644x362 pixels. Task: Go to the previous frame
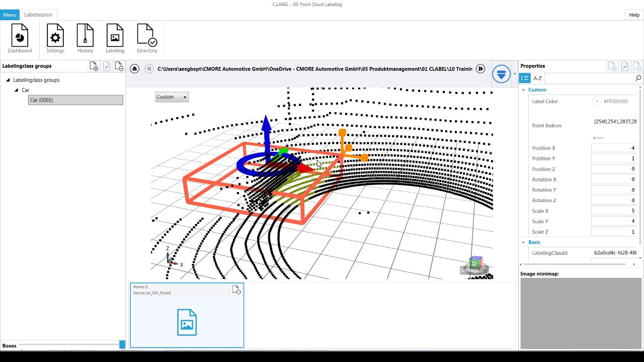pos(149,69)
